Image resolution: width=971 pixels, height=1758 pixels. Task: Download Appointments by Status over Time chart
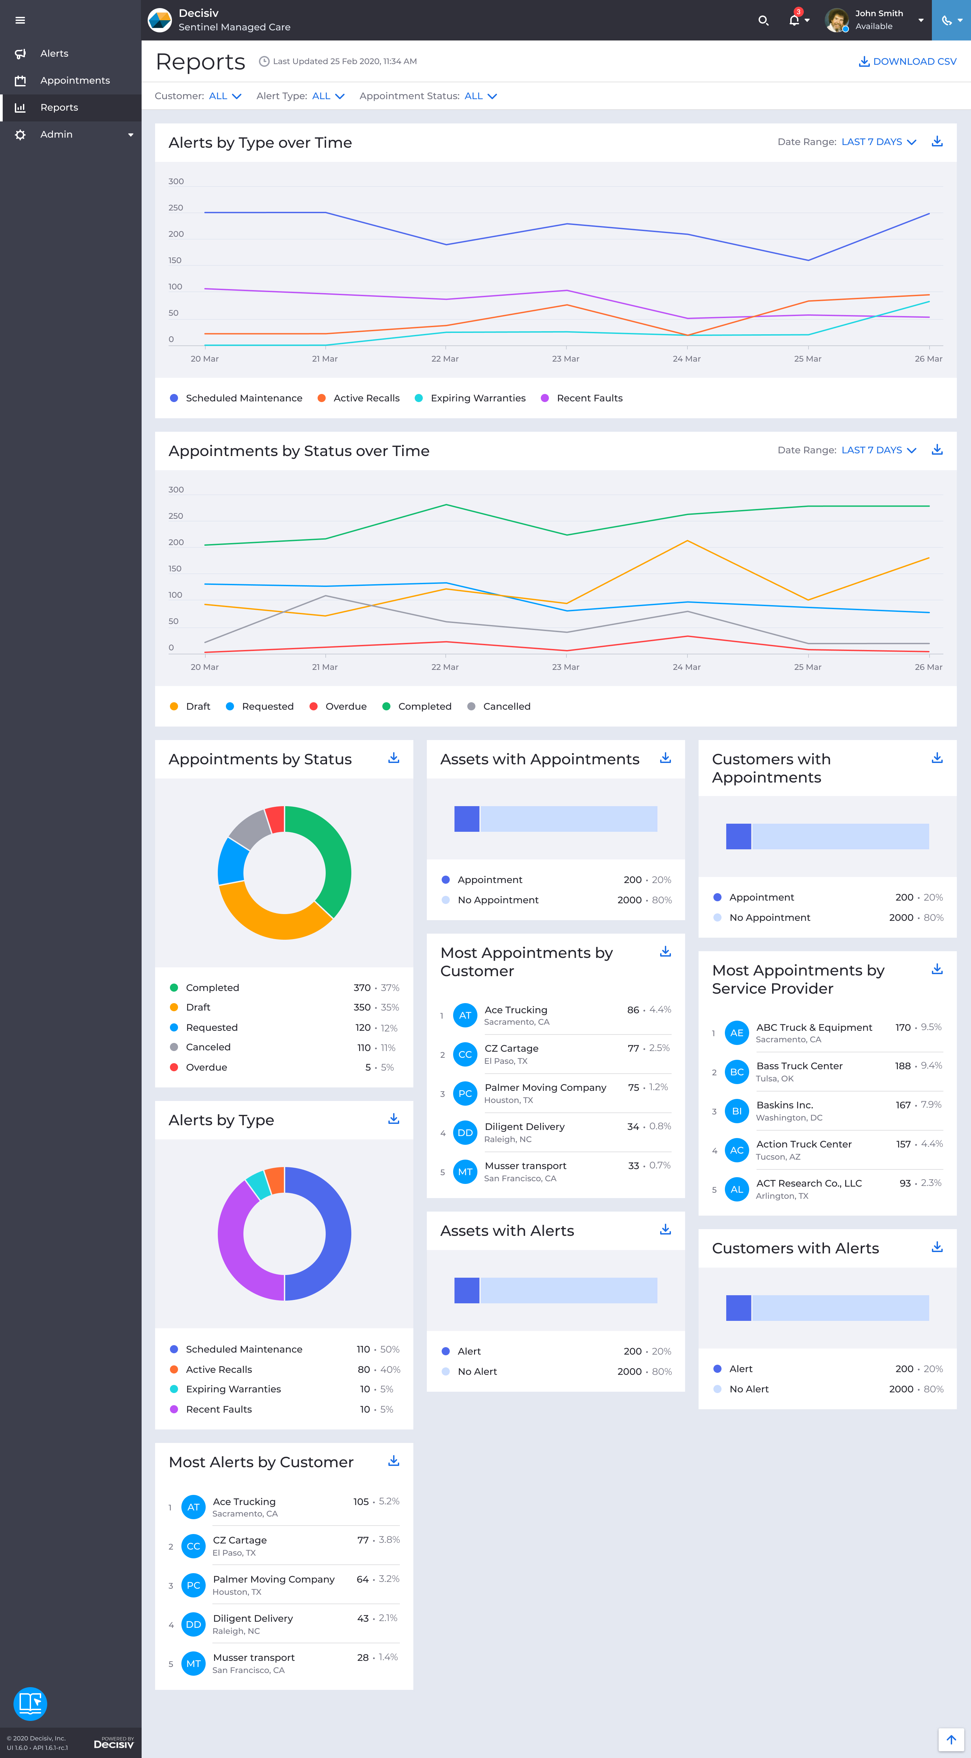click(x=937, y=450)
